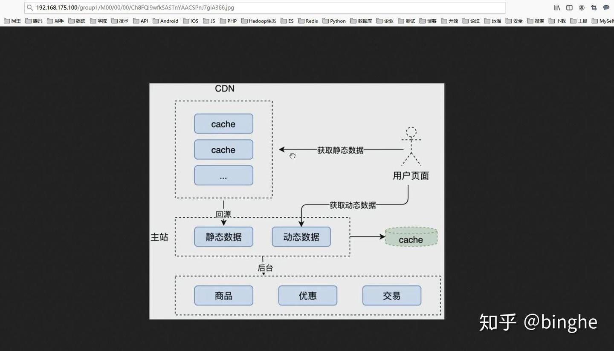
Task: Click the magnifier icon in the address bar
Action: (x=30, y=8)
